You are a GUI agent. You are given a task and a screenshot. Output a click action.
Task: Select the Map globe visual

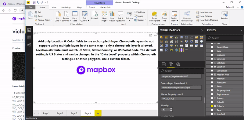pos(202,41)
